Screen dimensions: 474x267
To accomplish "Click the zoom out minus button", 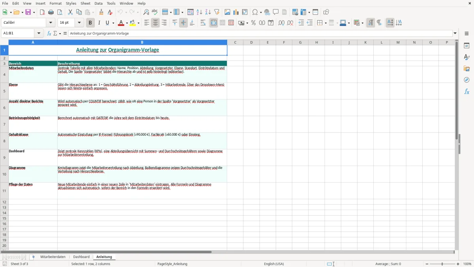I will click(x=427, y=264).
